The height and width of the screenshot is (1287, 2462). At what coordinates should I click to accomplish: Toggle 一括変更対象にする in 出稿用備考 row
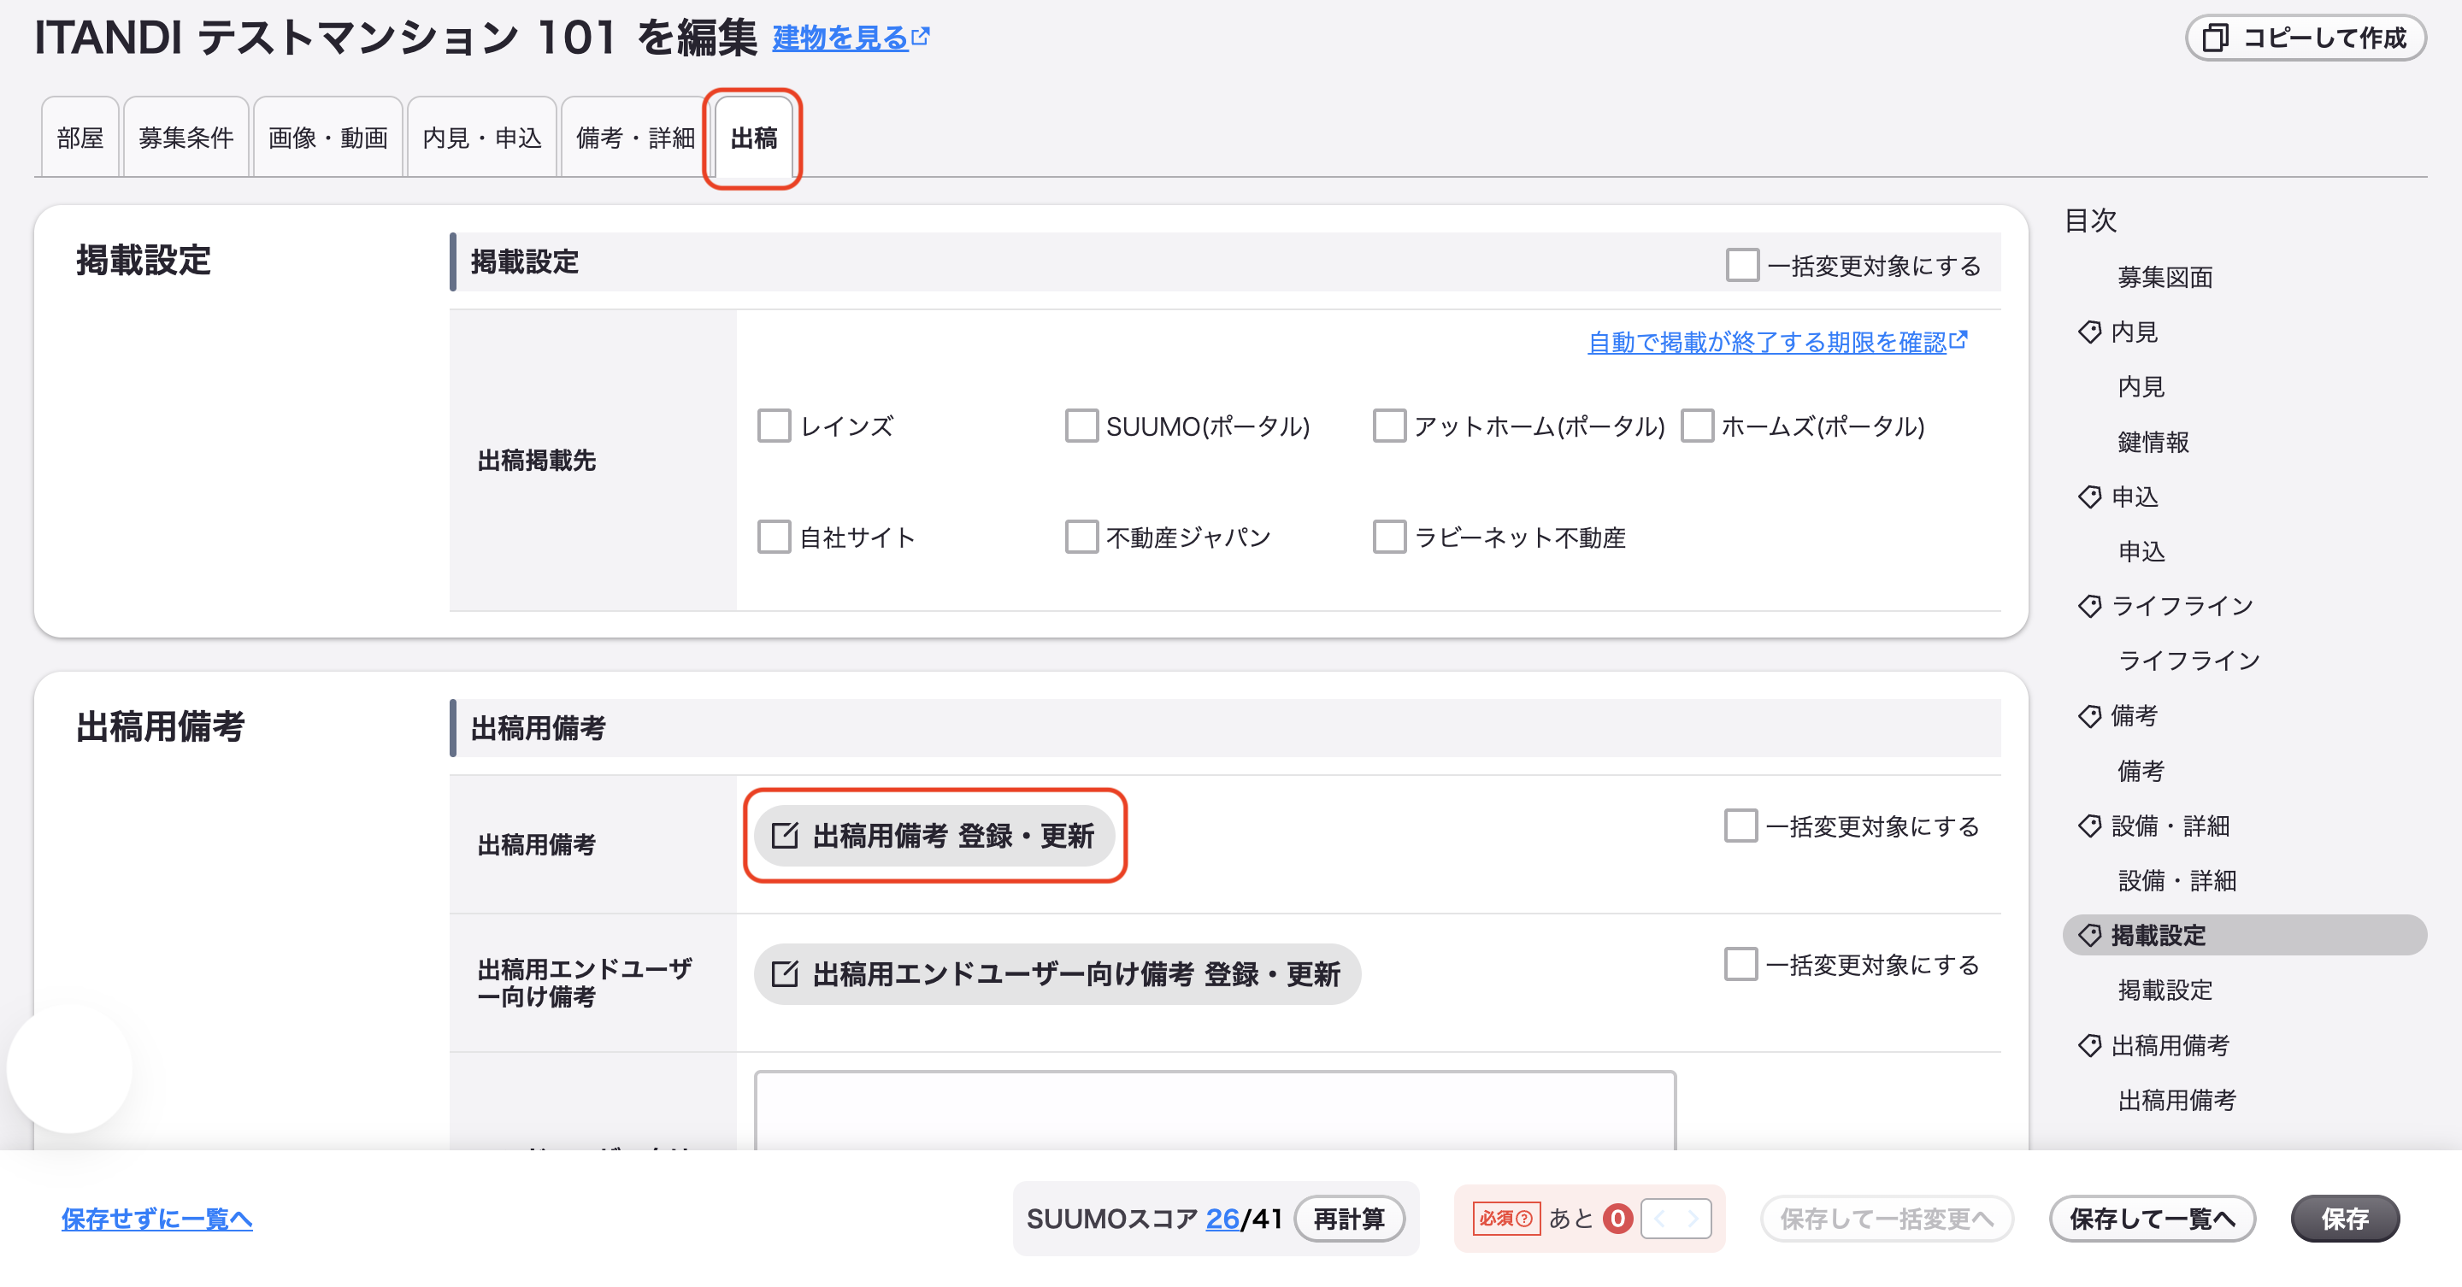point(1740,826)
